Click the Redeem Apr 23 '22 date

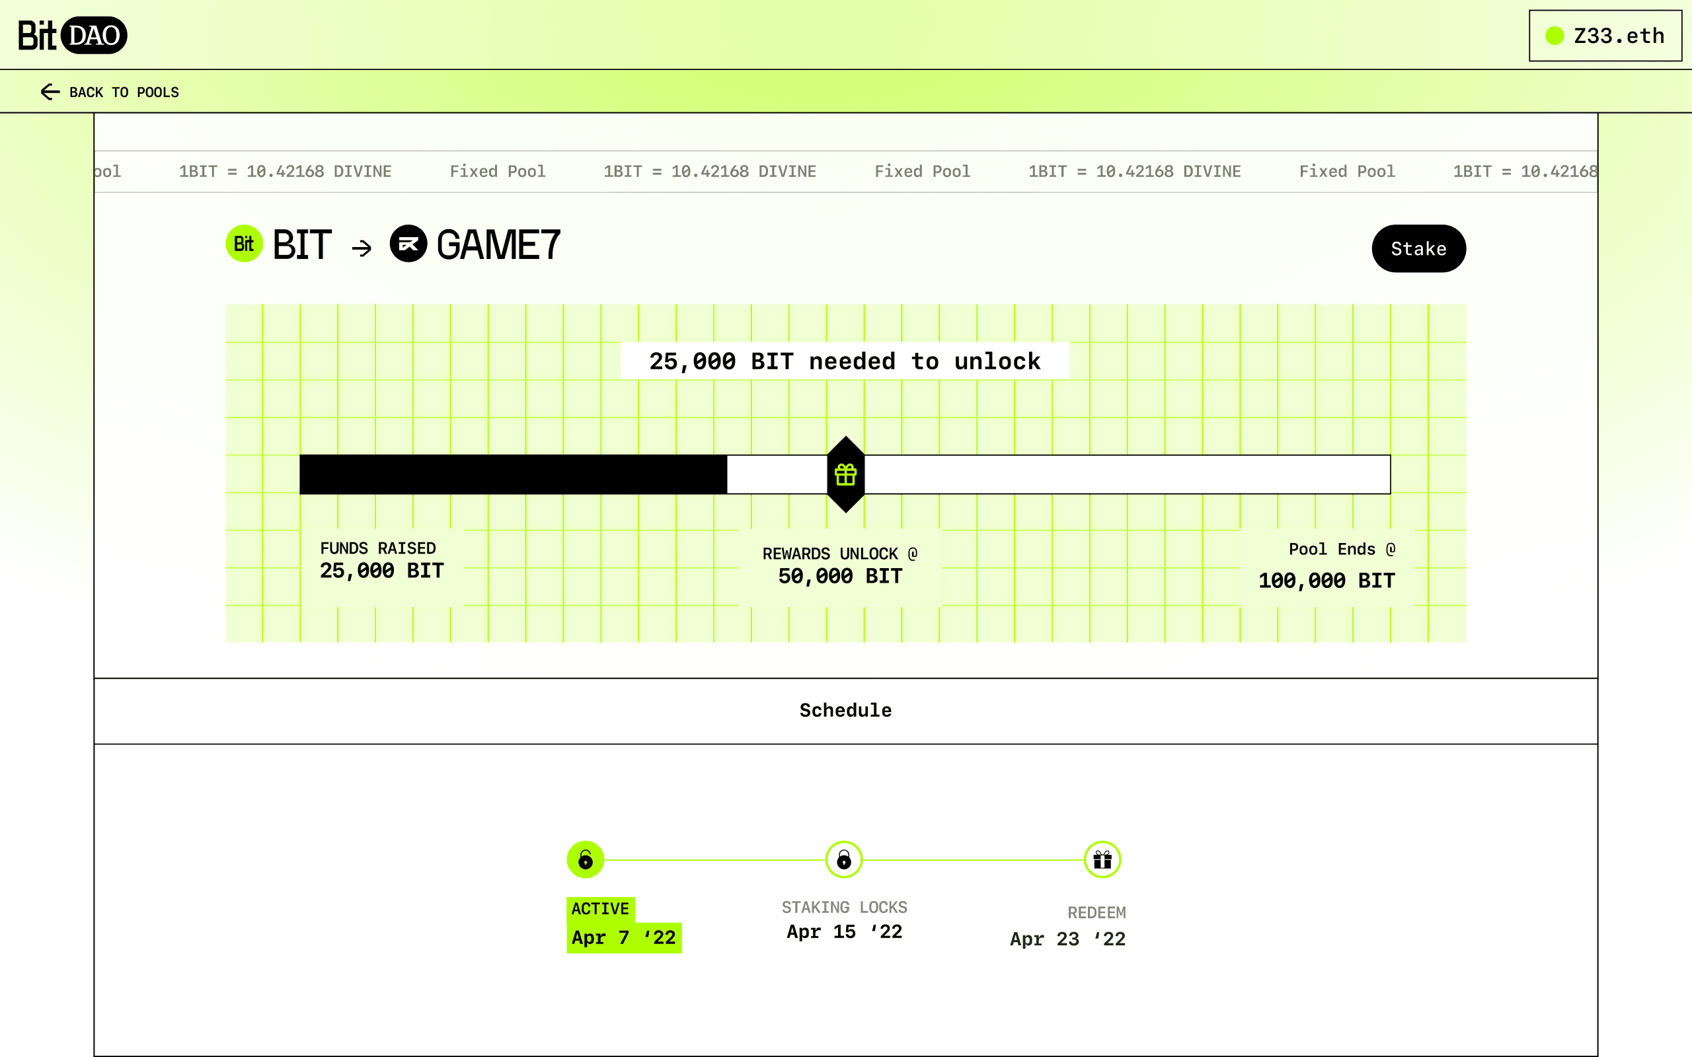1067,939
